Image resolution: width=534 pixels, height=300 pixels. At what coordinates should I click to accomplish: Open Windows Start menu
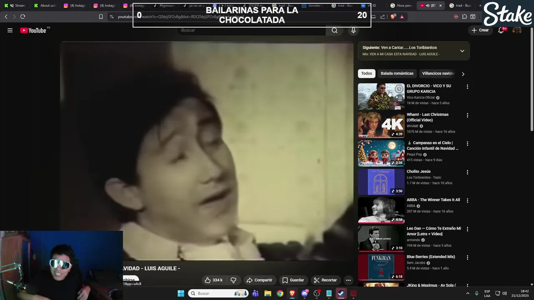(x=181, y=293)
